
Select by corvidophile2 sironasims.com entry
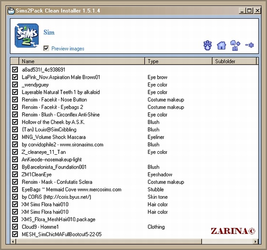62,144
